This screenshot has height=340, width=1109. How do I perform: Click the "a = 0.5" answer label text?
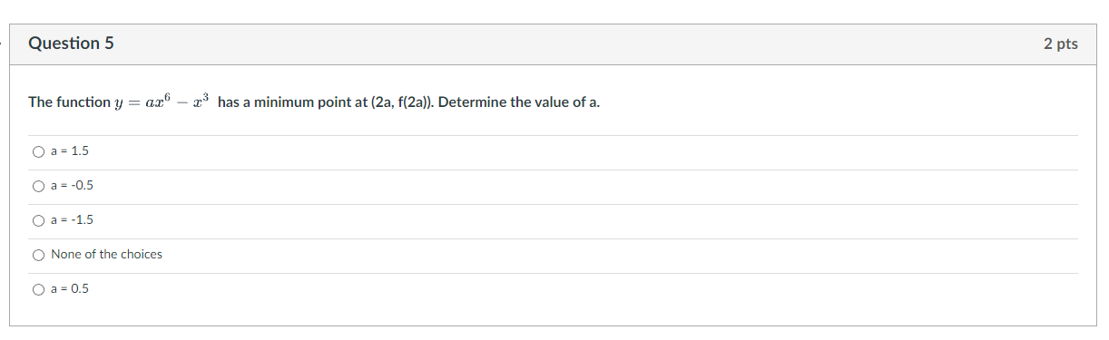[x=70, y=289]
